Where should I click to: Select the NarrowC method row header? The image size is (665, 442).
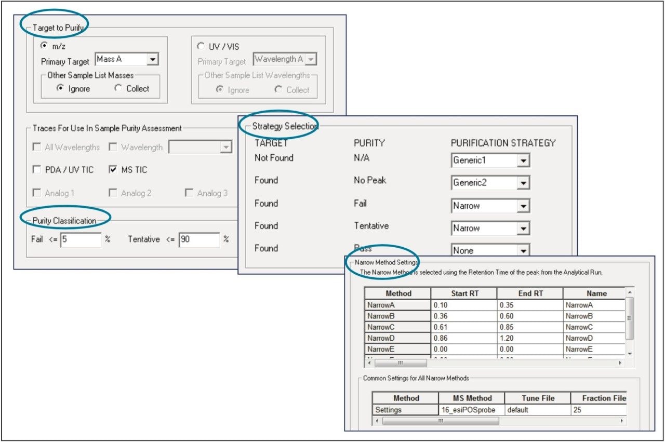[x=398, y=327]
